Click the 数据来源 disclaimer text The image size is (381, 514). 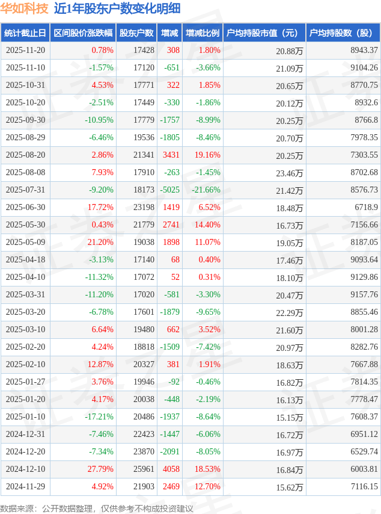pyautogui.click(x=96, y=509)
